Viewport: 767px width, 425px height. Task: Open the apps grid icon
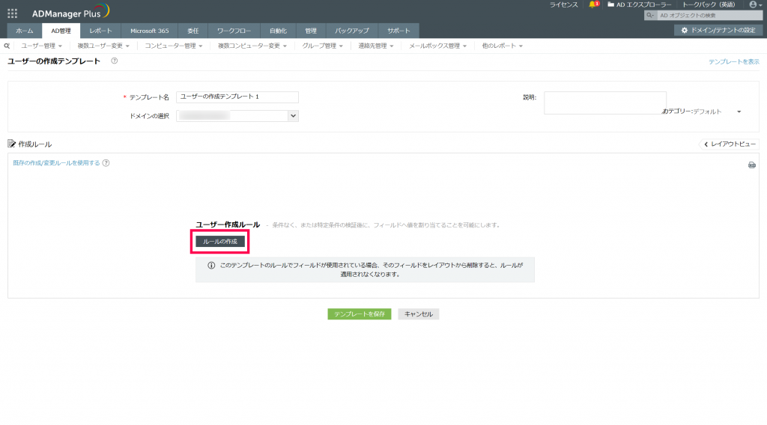tap(12, 13)
